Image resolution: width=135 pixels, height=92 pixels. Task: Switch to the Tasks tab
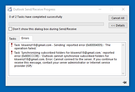[13, 39]
